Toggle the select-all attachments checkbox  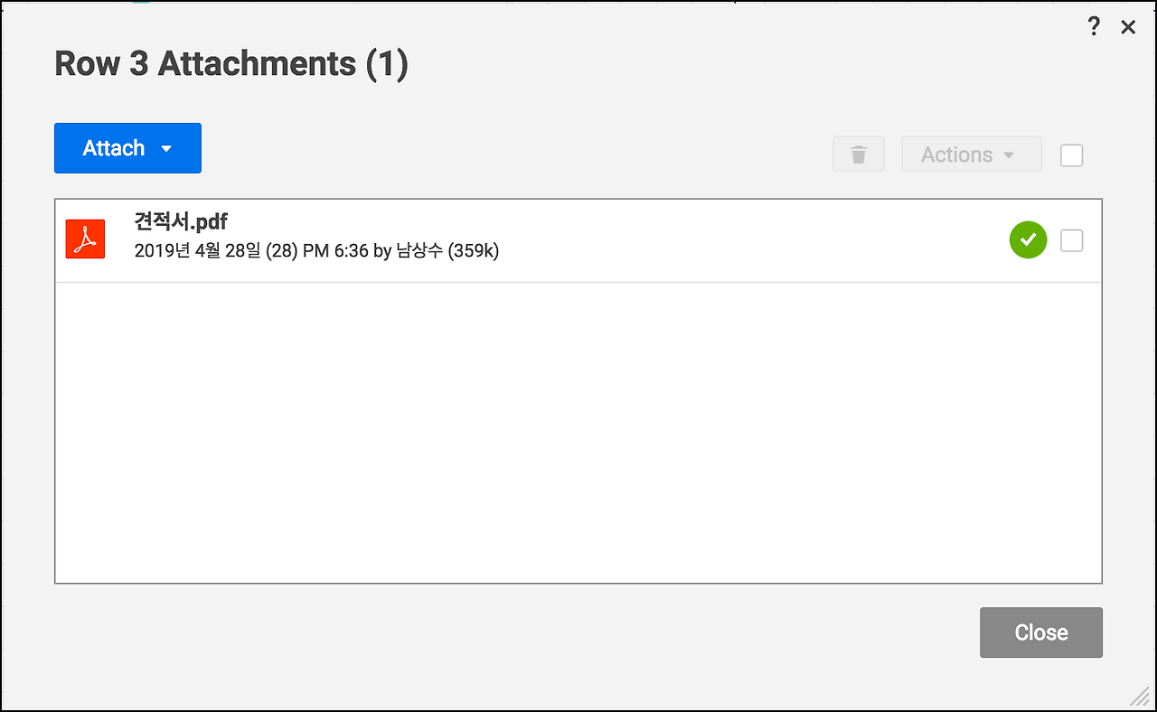coord(1071,155)
